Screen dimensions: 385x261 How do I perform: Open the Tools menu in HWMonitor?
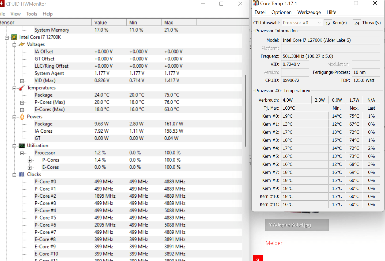[x=32, y=14]
